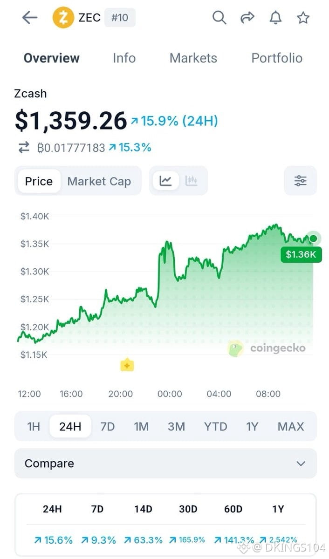329x559 pixels.
Task: Open the Info tab
Action: [124, 58]
